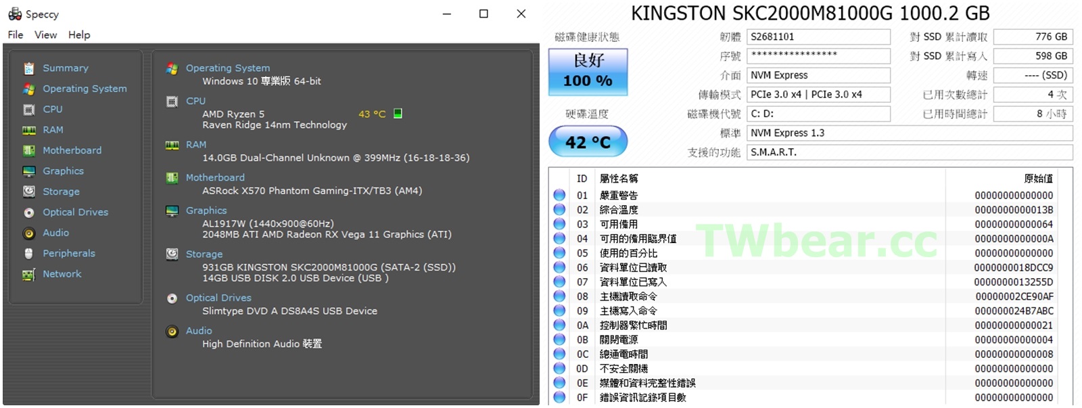Screen dimensions: 1082x408
Task: Select the Operating System sidebar icon
Action: (28, 89)
